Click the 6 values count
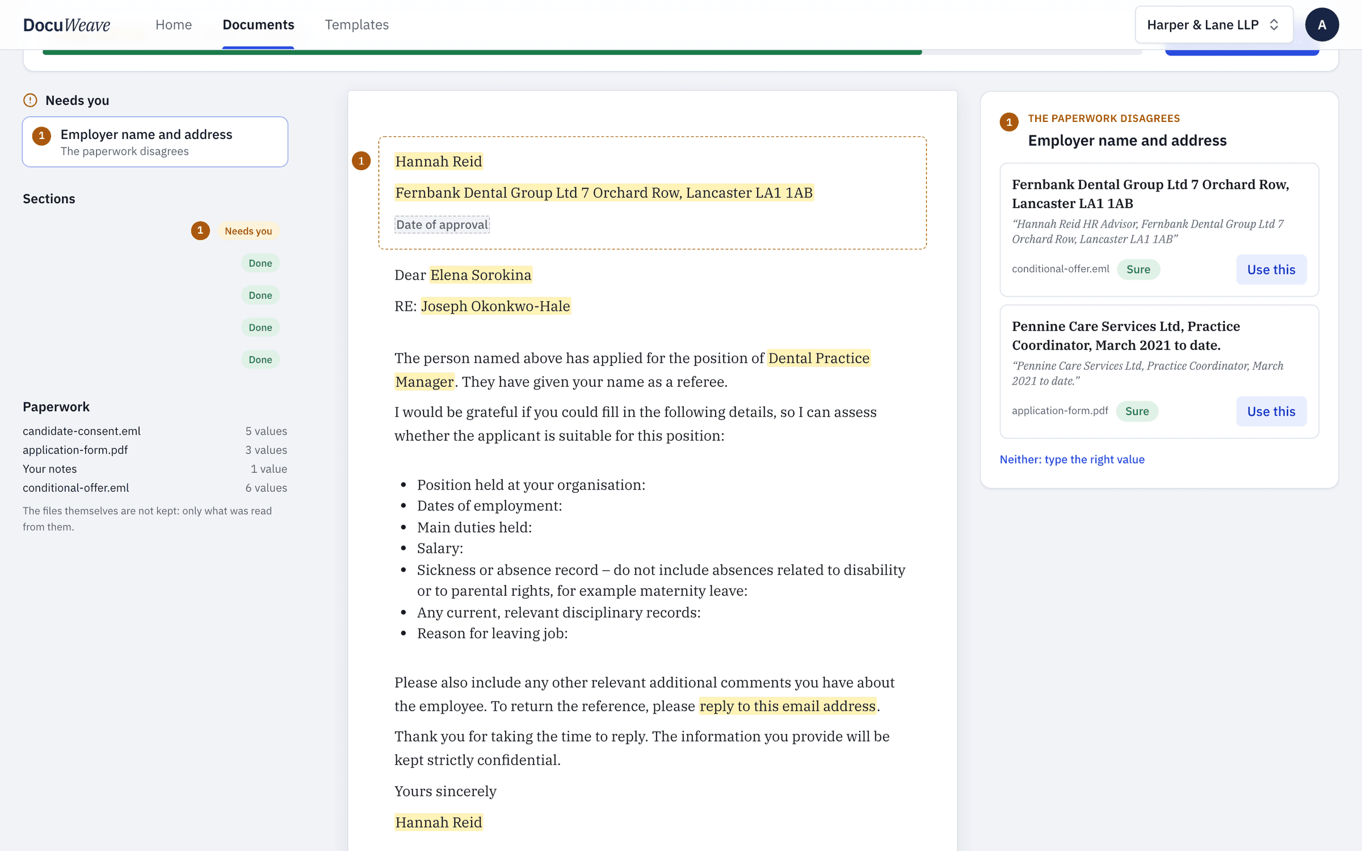 [x=266, y=488]
